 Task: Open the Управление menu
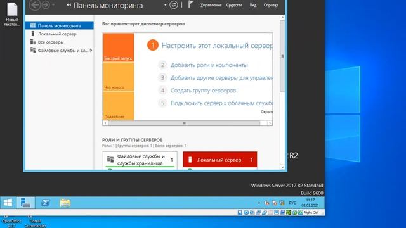[x=211, y=5]
